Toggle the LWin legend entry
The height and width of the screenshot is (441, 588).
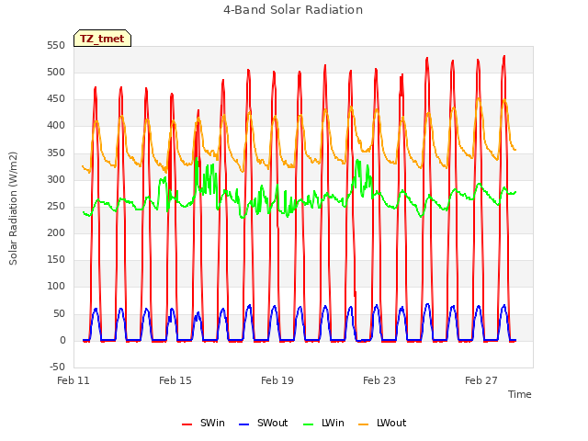323,423
